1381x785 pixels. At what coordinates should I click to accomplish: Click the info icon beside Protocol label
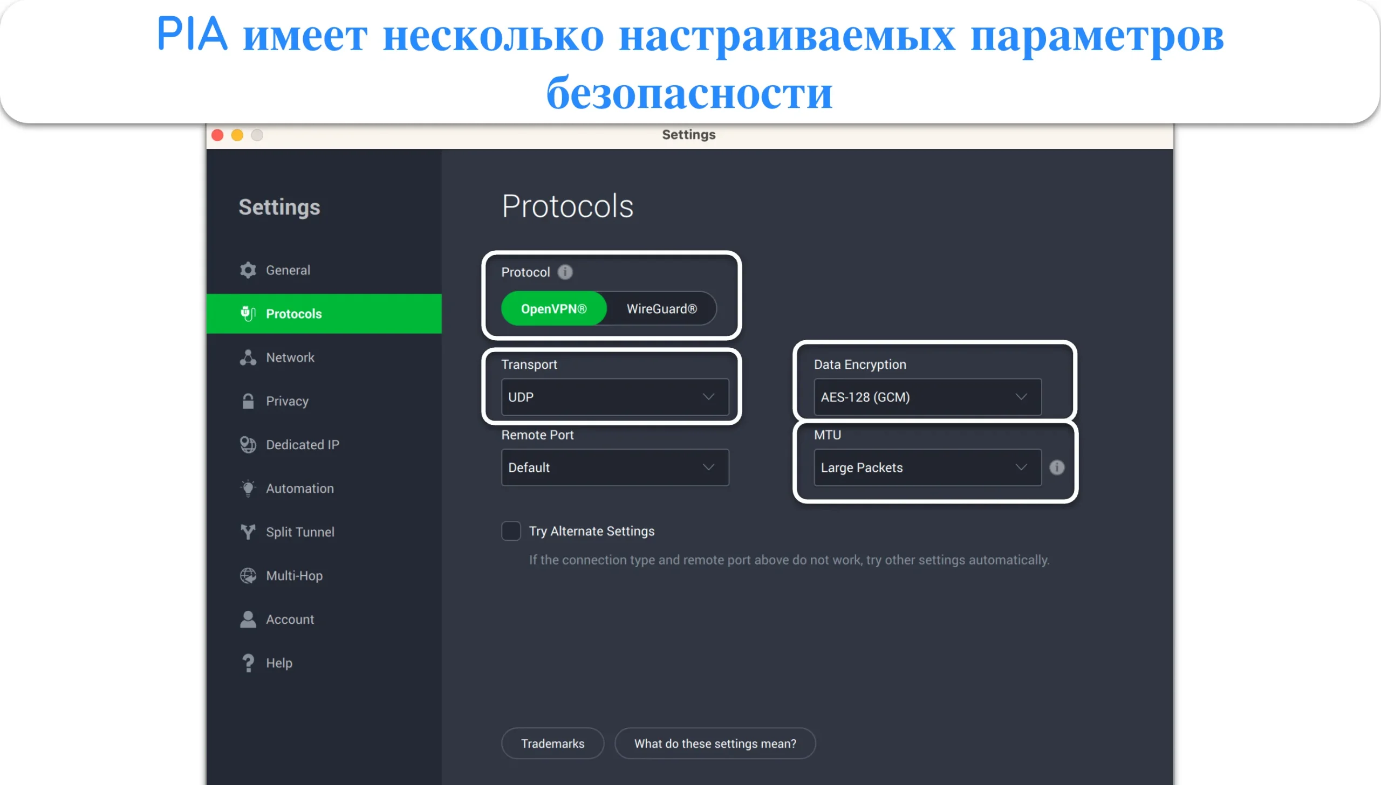tap(565, 272)
